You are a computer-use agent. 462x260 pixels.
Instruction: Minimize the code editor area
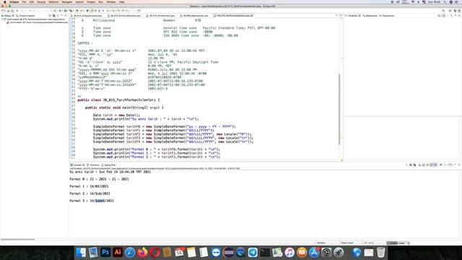[336, 16]
